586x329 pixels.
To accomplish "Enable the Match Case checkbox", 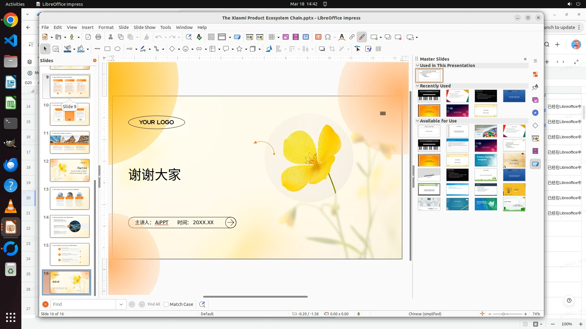I will [166, 304].
